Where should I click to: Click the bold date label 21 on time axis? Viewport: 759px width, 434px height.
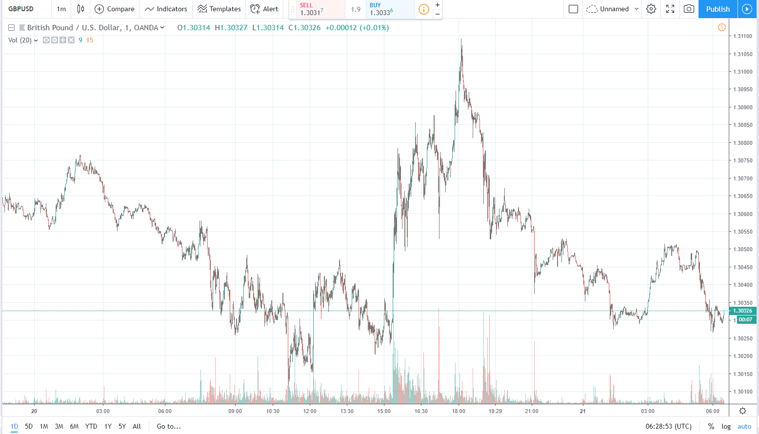coord(583,411)
